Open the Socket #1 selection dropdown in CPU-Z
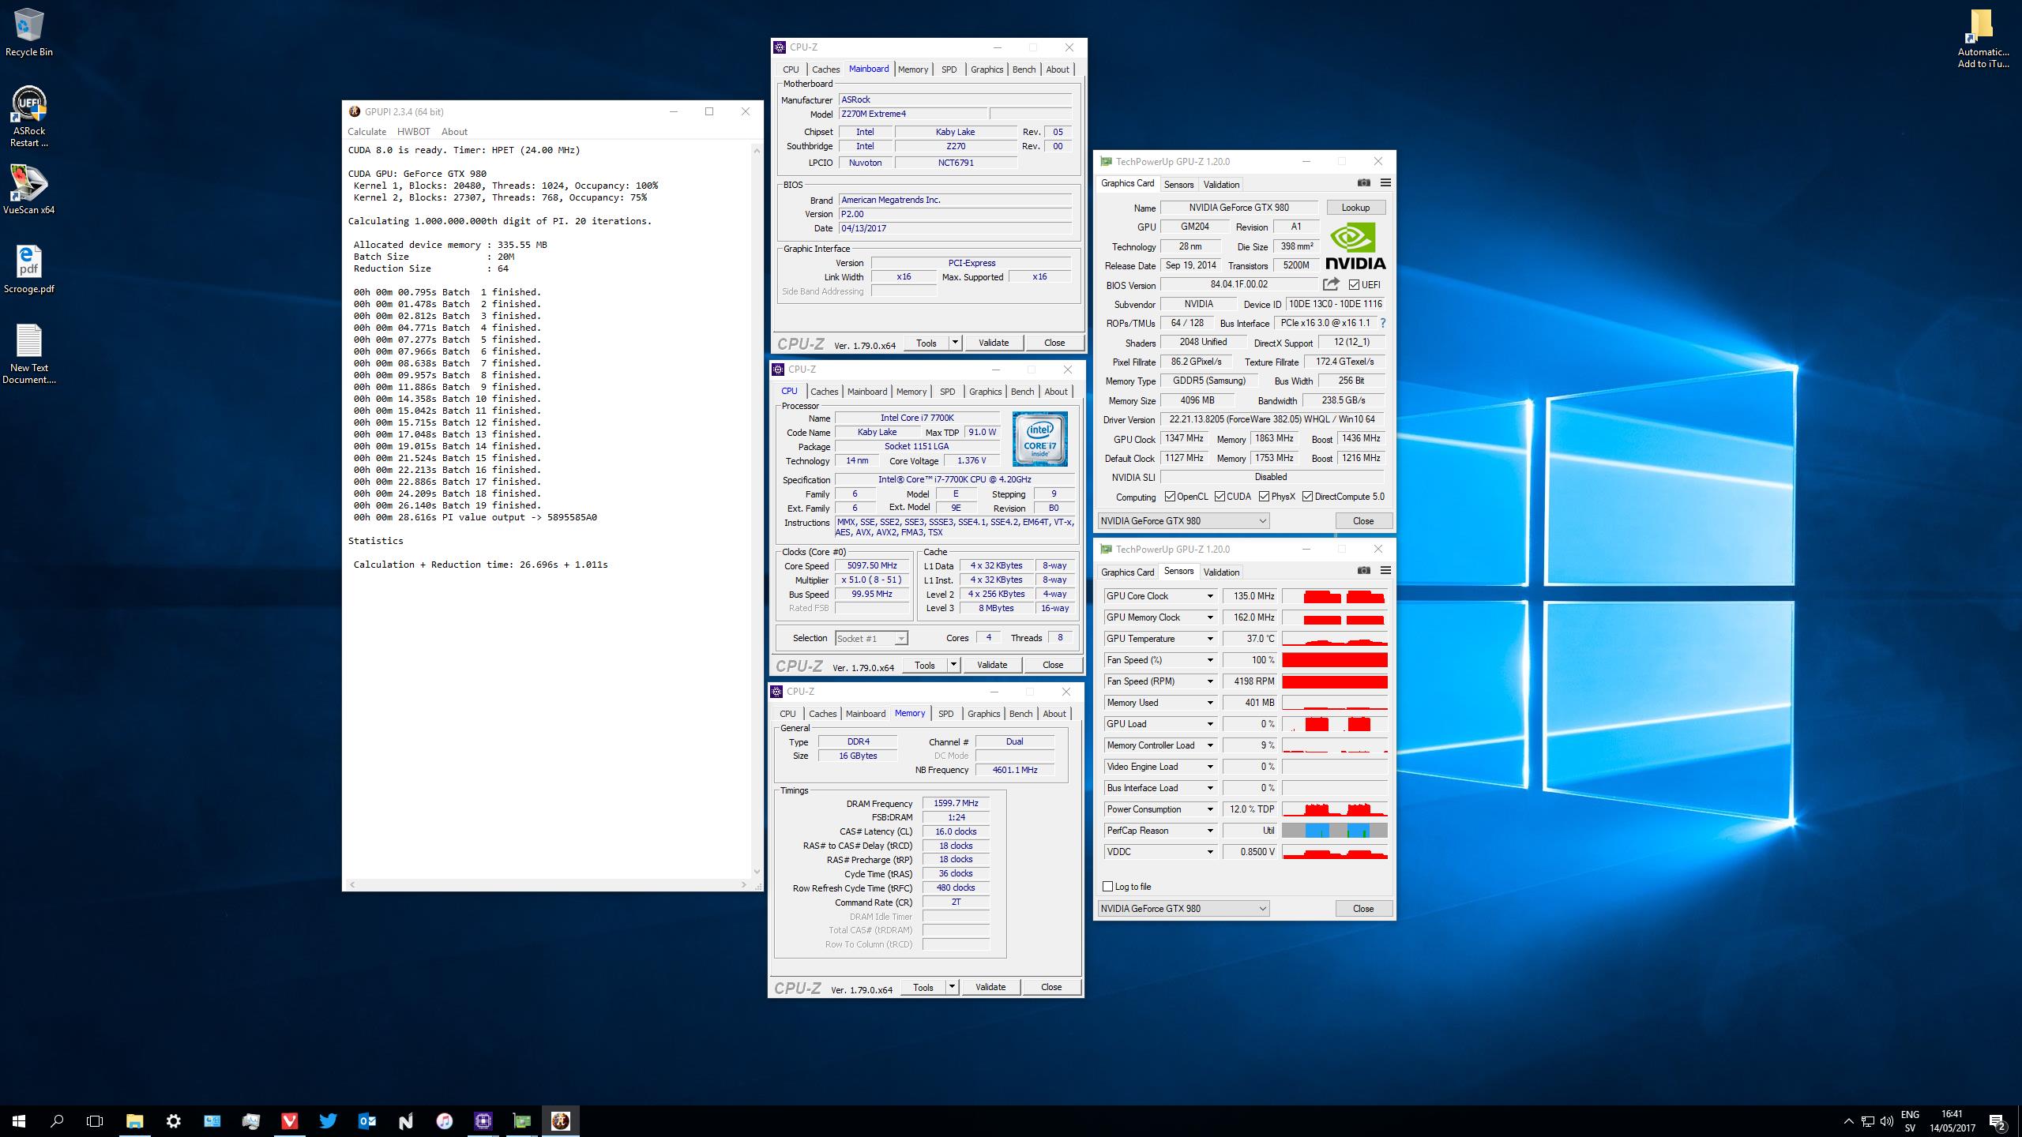This screenshot has width=2022, height=1137. tap(872, 638)
